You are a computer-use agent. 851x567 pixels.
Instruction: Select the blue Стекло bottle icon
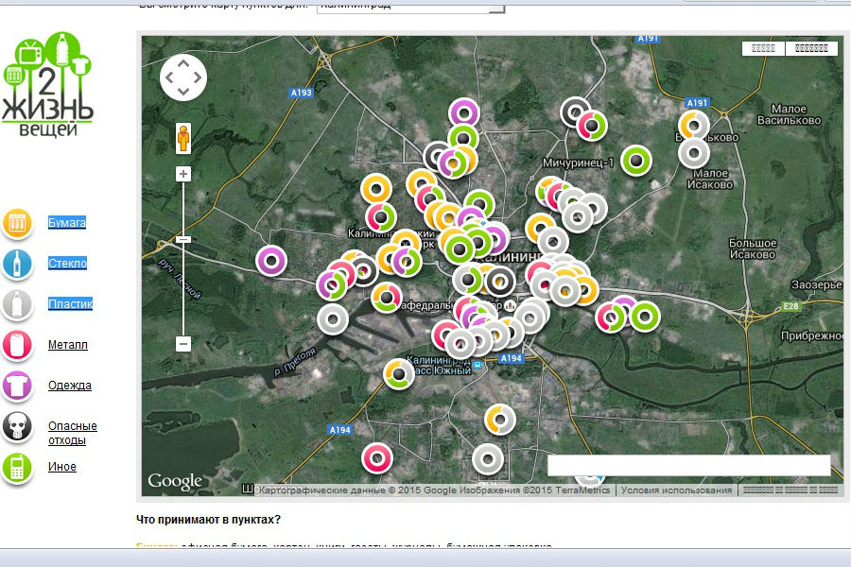click(16, 264)
